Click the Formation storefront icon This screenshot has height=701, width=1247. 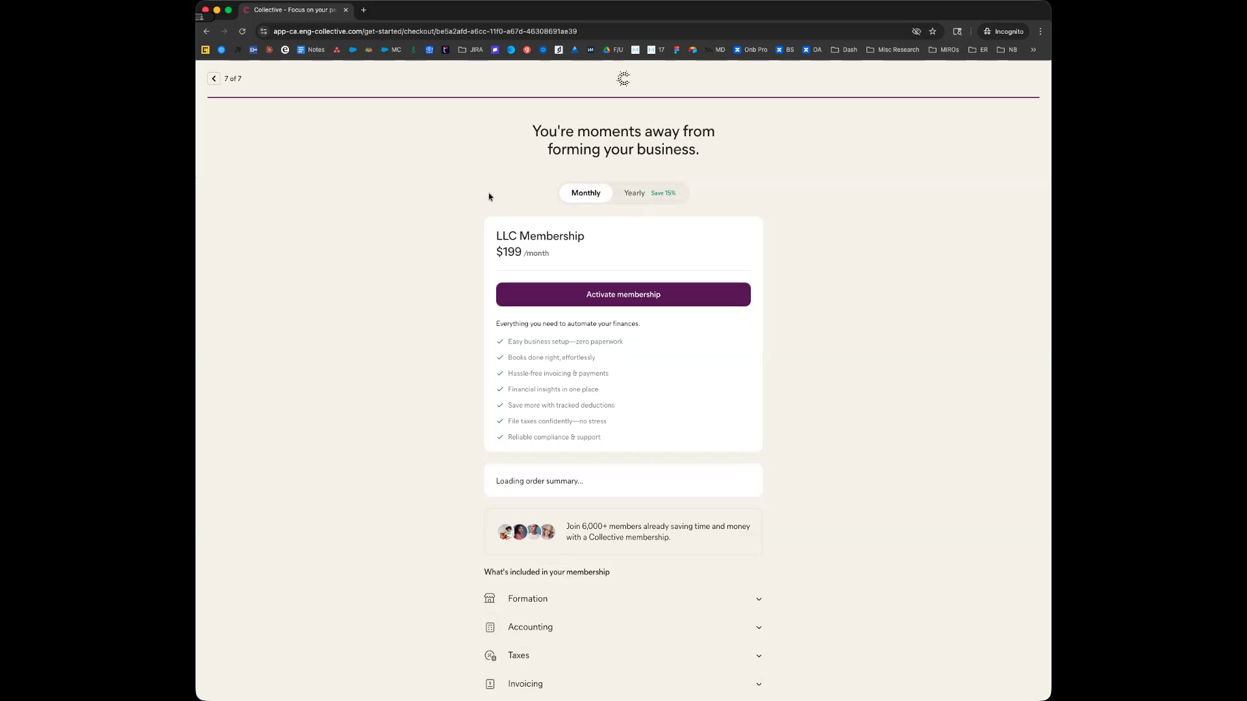[x=490, y=598]
